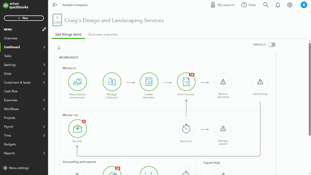The width and height of the screenshot is (311, 175).
Task: Switch to Get things done tab
Action: [68, 34]
